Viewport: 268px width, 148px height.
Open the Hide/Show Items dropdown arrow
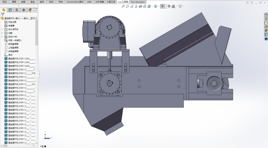[166, 7]
